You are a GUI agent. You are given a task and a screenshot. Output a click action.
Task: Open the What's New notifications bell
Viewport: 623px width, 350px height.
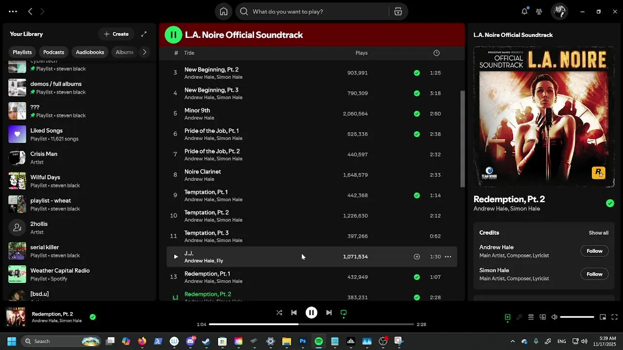pyautogui.click(x=524, y=11)
